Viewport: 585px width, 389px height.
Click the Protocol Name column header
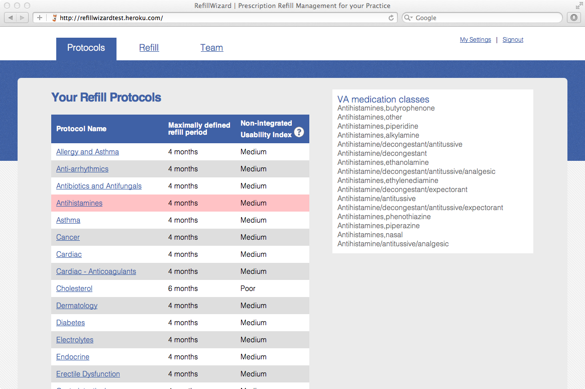[x=81, y=129]
